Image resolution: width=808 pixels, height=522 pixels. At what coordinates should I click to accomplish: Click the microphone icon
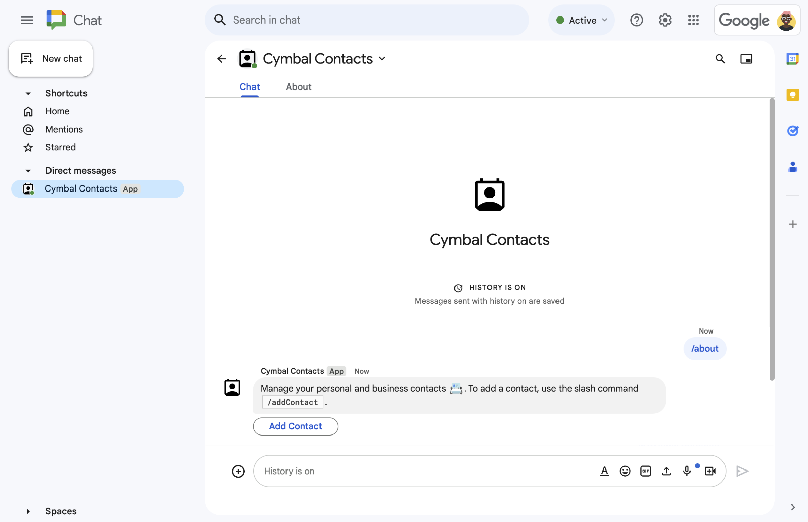coord(687,471)
